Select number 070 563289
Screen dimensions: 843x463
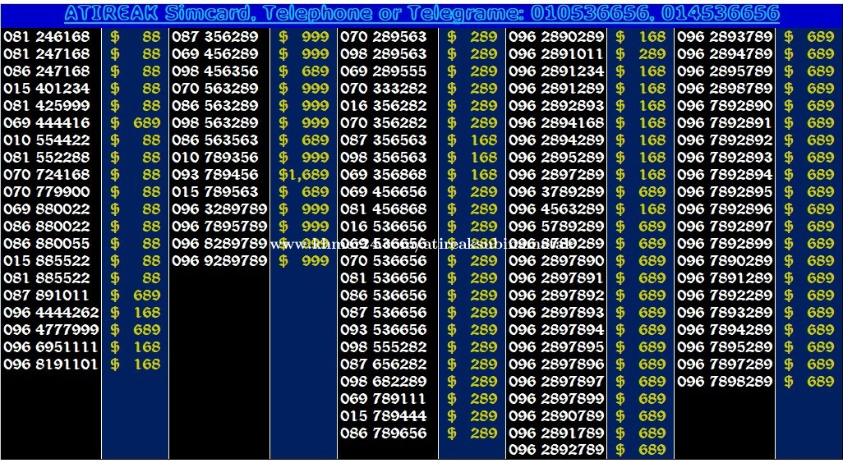[215, 89]
